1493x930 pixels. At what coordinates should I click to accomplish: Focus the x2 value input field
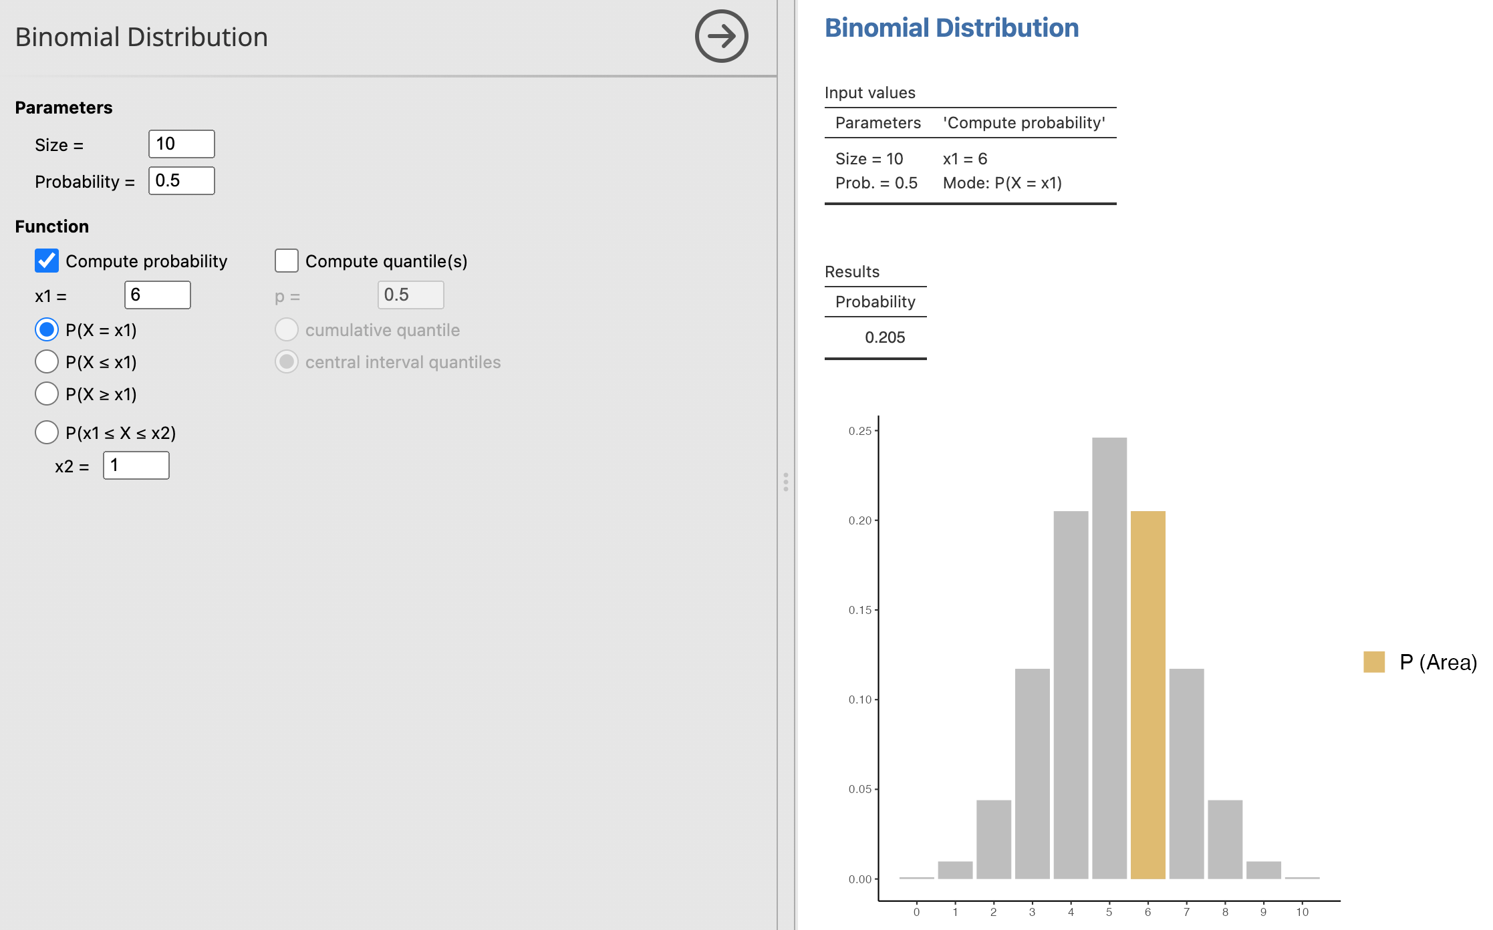click(136, 465)
